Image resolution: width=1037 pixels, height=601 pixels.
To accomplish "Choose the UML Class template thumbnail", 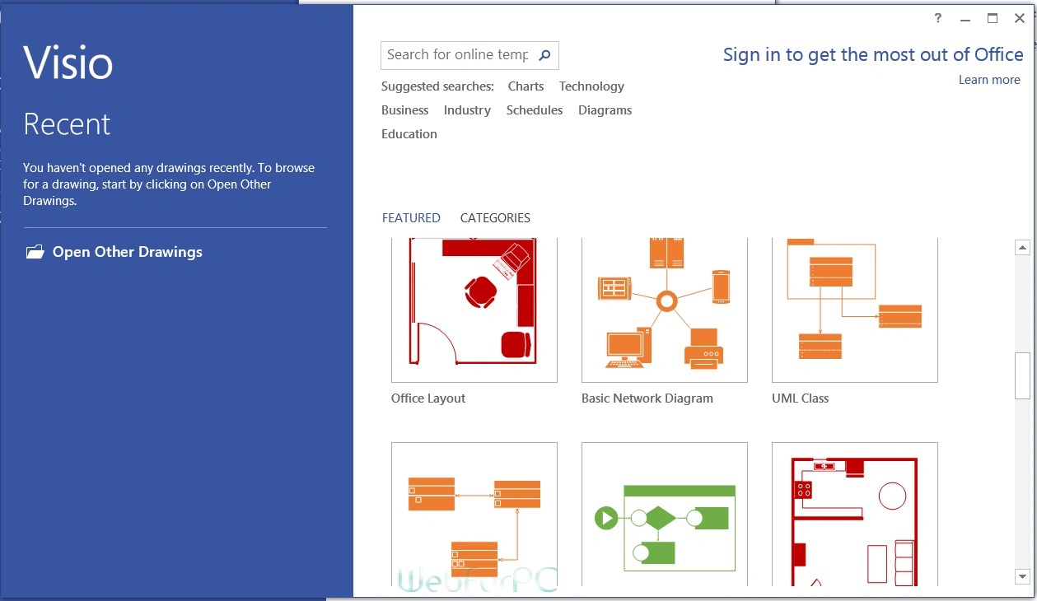I will pos(854,310).
